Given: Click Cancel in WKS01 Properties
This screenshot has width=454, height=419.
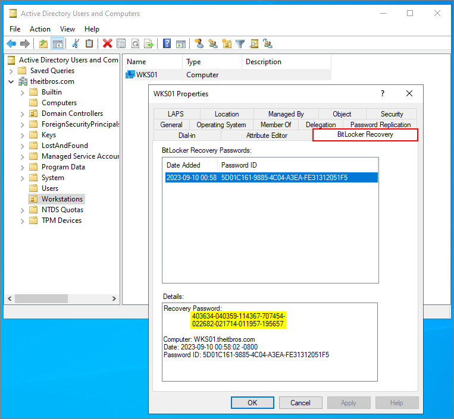Looking at the screenshot, I should coord(300,402).
